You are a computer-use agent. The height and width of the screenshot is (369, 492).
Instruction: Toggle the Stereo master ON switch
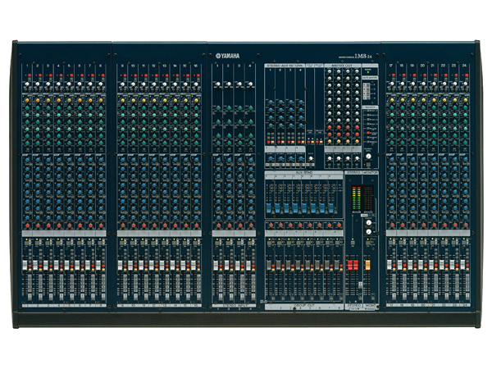click(x=353, y=244)
